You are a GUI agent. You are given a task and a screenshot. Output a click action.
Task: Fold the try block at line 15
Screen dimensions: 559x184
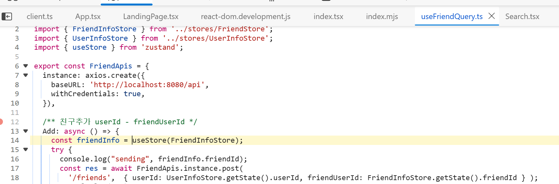[x=26, y=149]
